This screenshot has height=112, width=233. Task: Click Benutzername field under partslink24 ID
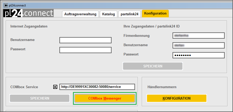point(199,45)
